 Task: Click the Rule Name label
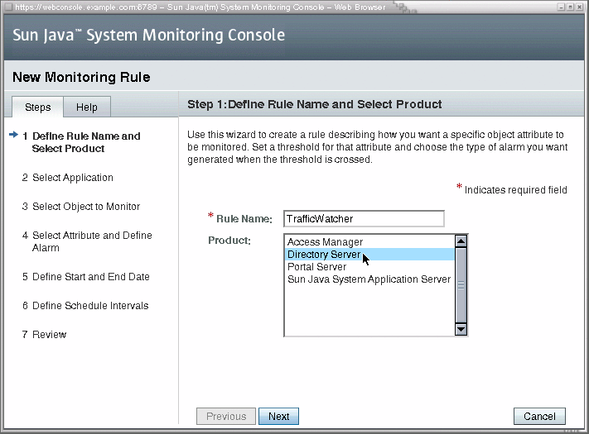coord(244,219)
